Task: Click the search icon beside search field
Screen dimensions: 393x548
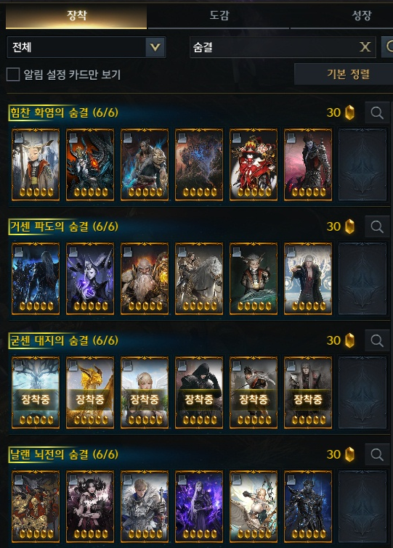Action: [x=387, y=47]
